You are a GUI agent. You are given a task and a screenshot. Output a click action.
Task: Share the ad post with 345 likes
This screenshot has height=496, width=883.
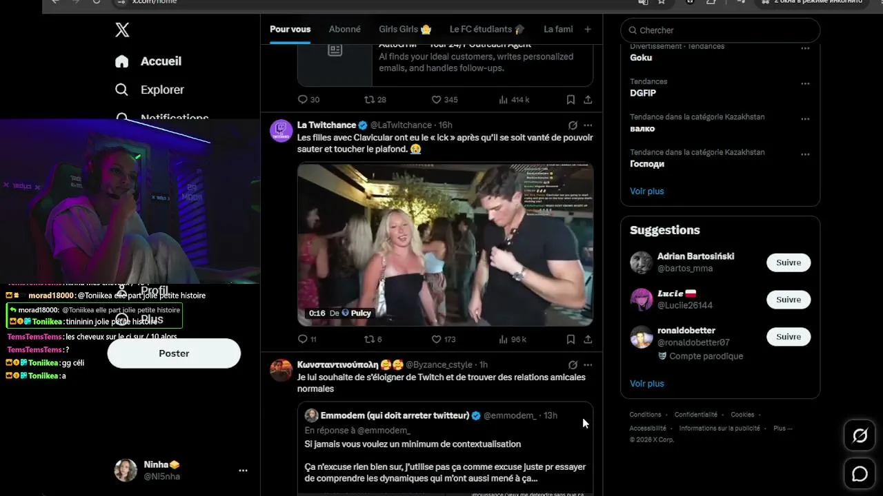588,99
